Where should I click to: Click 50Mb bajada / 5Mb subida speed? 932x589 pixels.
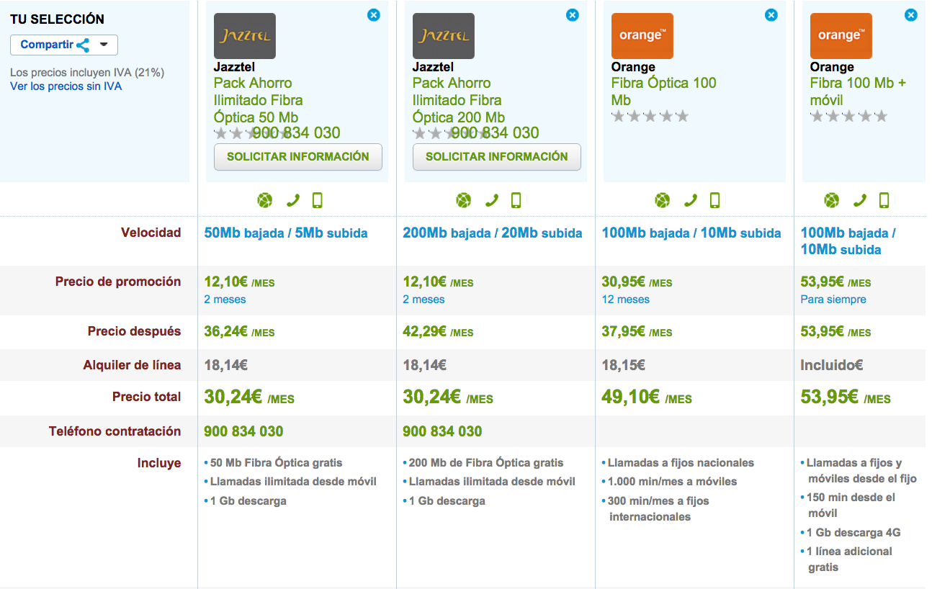click(286, 233)
